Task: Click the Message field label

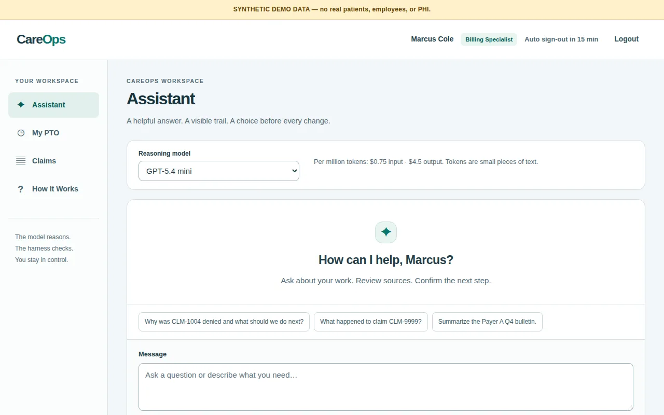Action: [153, 354]
